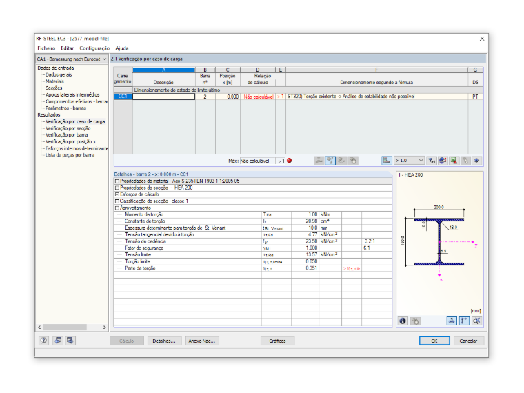
Task: Click the fourth grayed eye icon in results toolbar
Action: pos(352,161)
